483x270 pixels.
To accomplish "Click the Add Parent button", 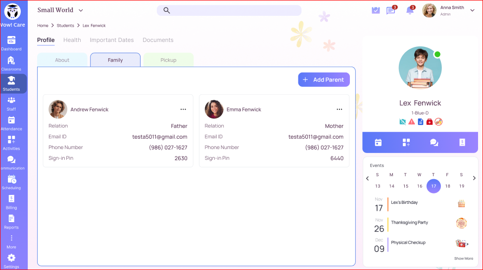I will (324, 79).
